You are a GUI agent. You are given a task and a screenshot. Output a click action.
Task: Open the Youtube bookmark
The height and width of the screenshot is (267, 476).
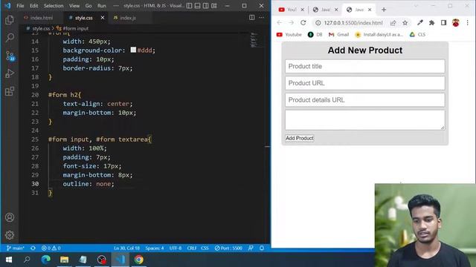289,35
